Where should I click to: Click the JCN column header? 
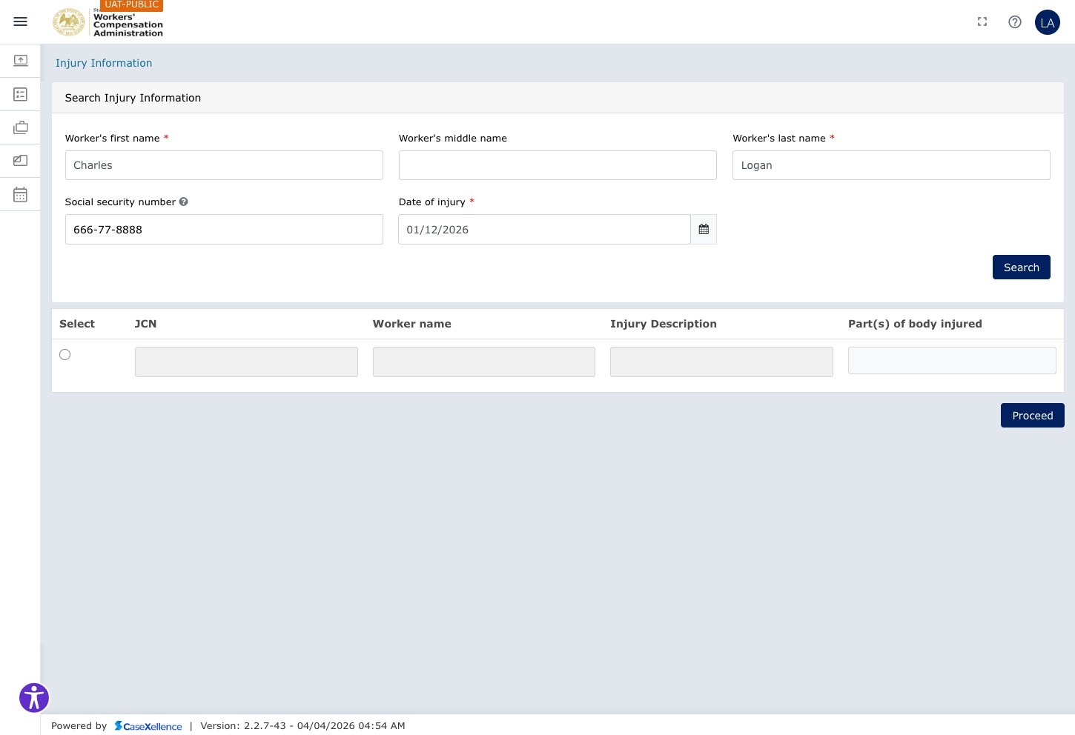145,324
